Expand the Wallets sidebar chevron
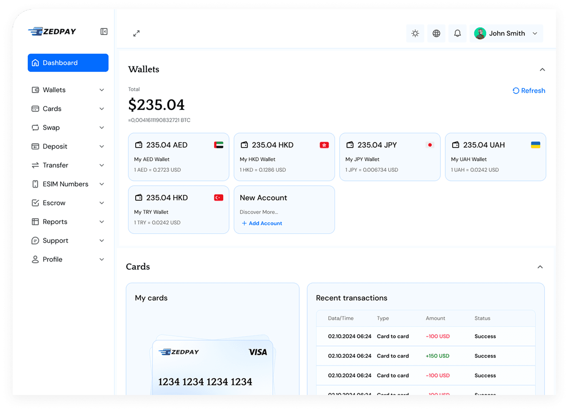 pyautogui.click(x=102, y=90)
